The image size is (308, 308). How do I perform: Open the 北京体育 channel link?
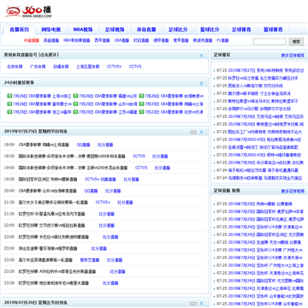(15, 67)
